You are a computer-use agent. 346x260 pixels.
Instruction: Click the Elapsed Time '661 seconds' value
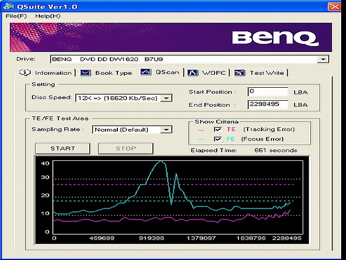point(276,151)
